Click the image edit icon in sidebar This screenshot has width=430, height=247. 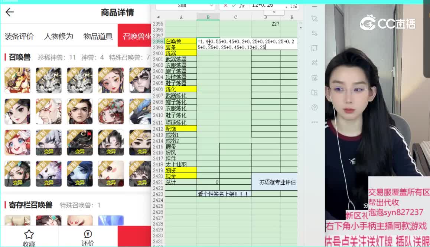(x=315, y=78)
